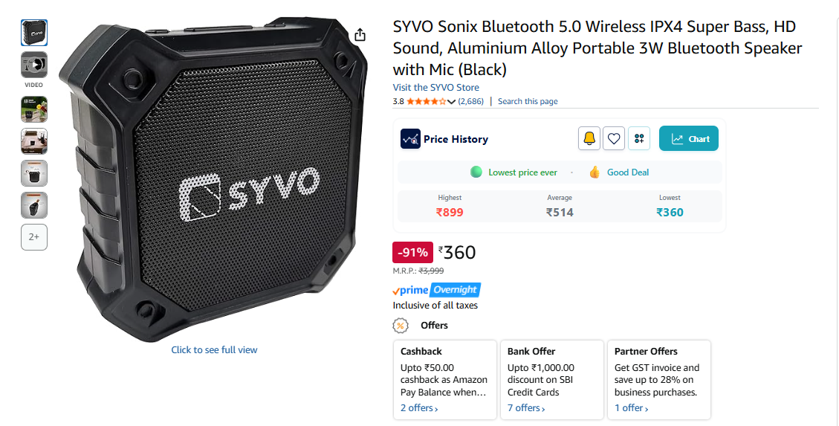Open the price Chart button

[689, 138]
